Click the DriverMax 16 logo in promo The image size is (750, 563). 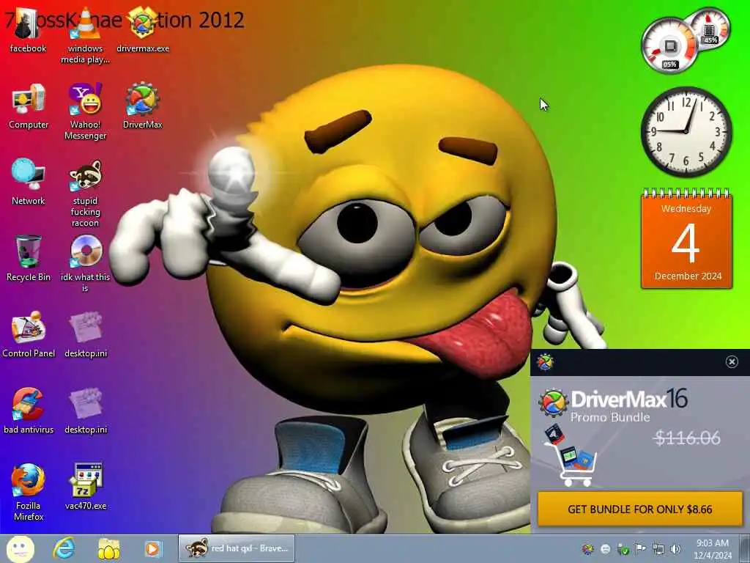click(613, 400)
